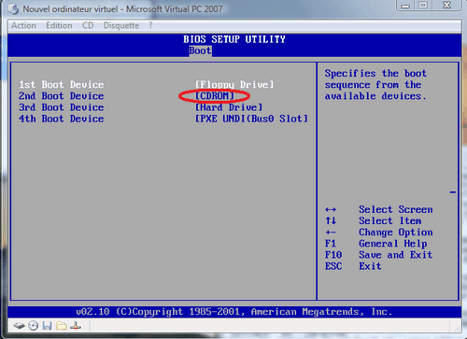467x339 pixels.
Task: Click the 'Change Option' key hint
Action: [x=396, y=233]
